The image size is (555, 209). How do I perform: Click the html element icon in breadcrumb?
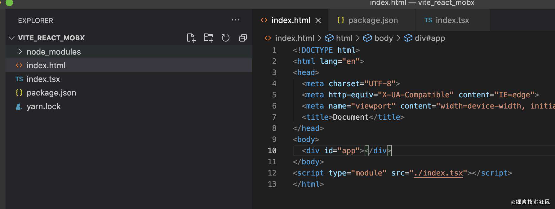click(329, 38)
